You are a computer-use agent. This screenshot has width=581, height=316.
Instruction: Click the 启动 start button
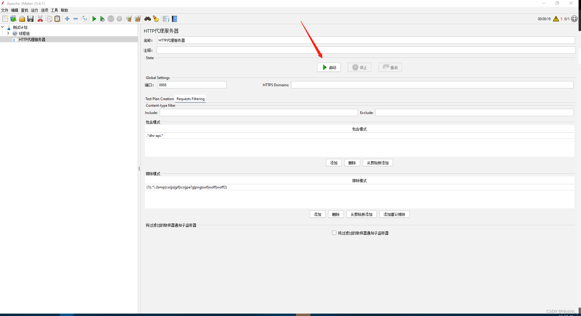click(x=328, y=67)
